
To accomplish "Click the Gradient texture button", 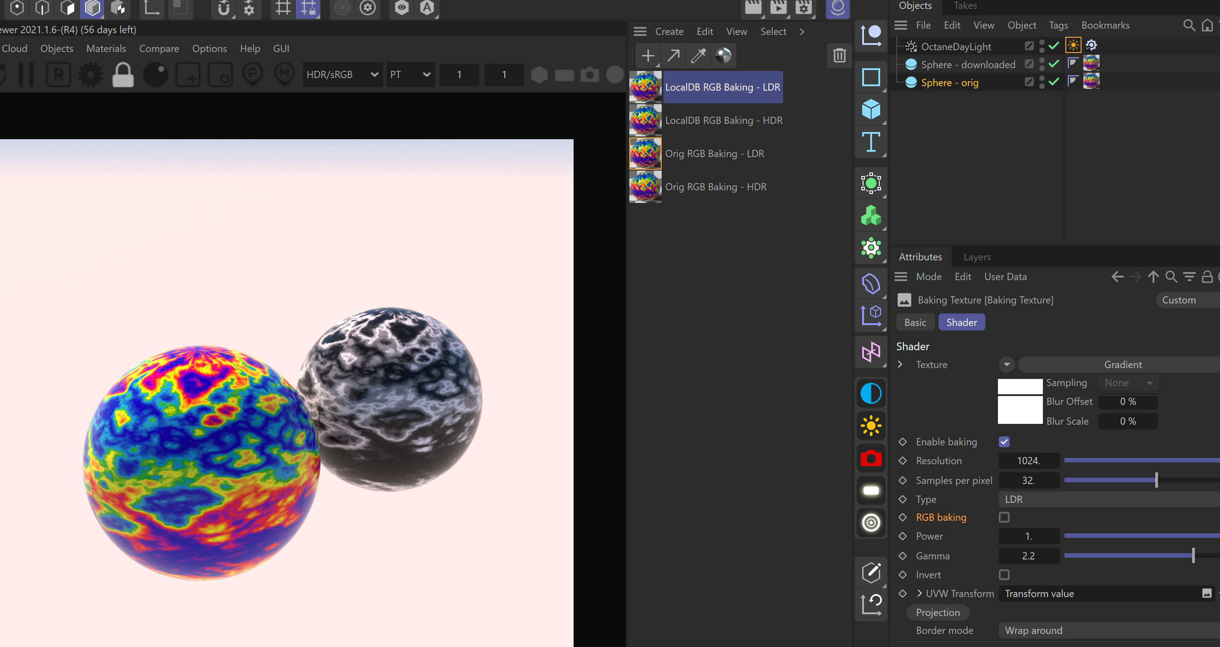I will point(1122,365).
